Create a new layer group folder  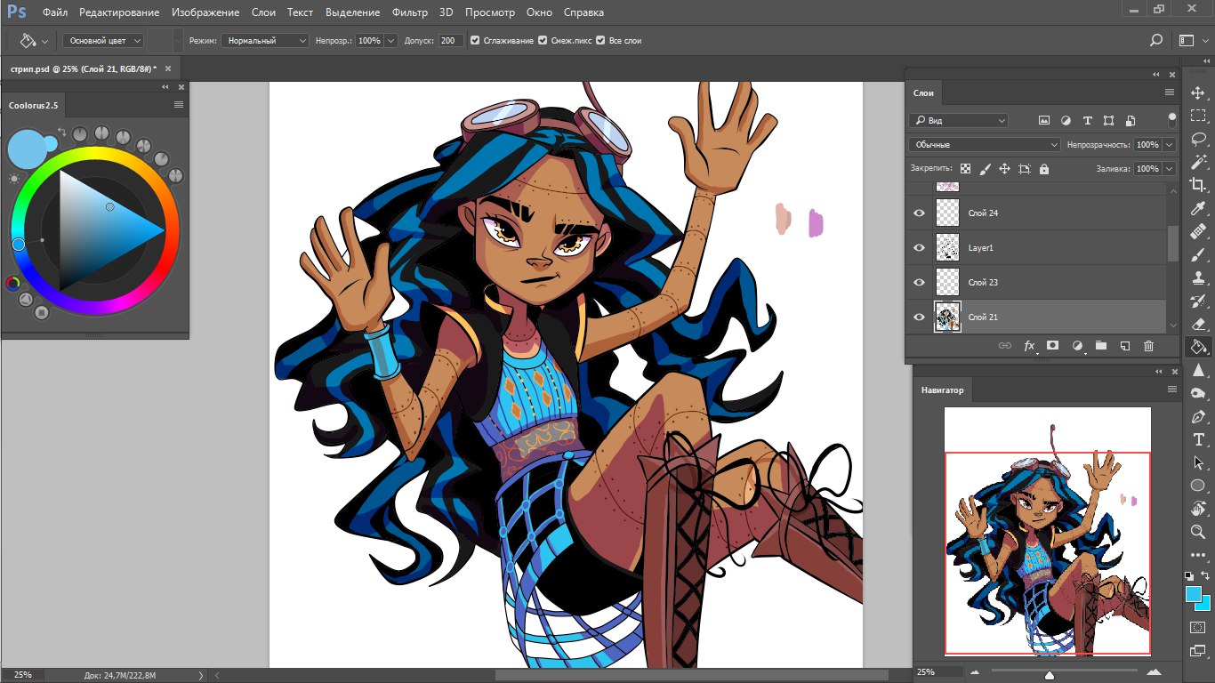[x=1100, y=346]
